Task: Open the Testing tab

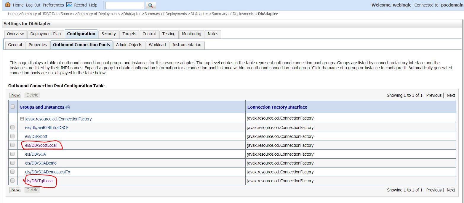Action: coord(169,34)
